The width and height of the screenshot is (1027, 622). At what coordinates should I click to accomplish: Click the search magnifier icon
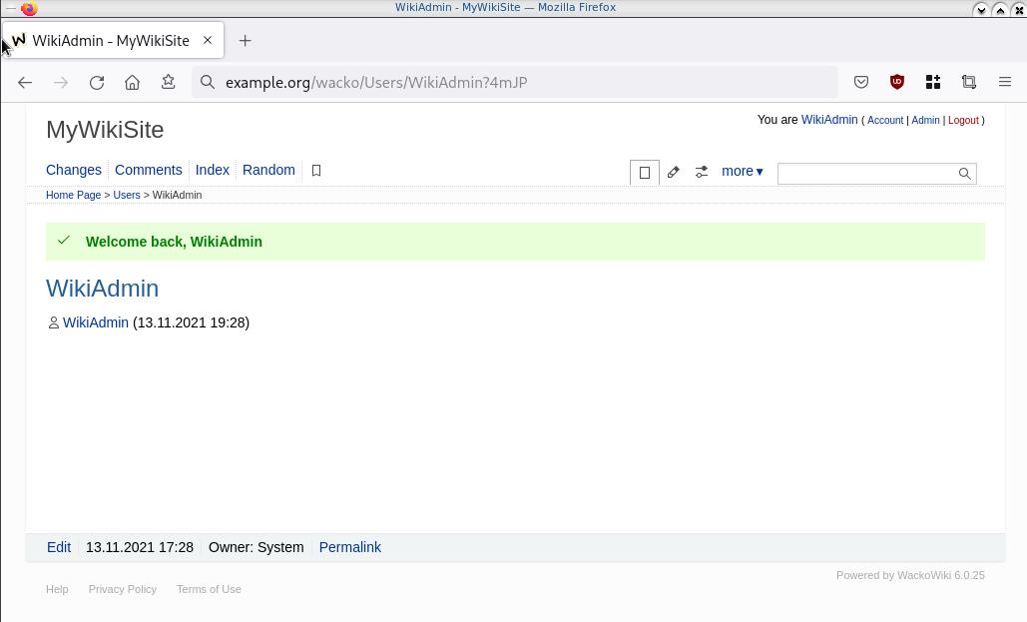click(x=964, y=174)
